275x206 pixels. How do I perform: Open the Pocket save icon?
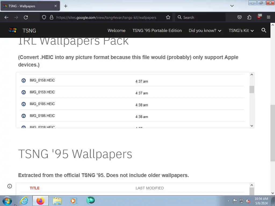[239, 17]
